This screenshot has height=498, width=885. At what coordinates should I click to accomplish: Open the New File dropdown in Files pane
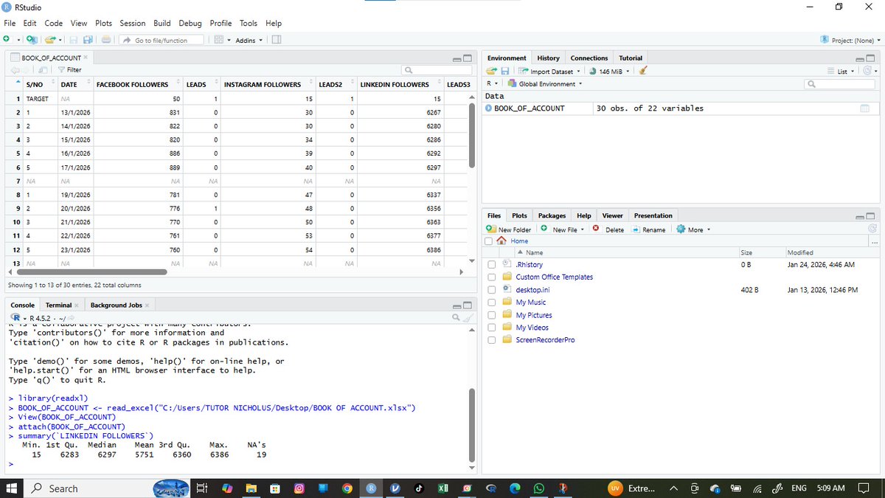[x=563, y=229]
